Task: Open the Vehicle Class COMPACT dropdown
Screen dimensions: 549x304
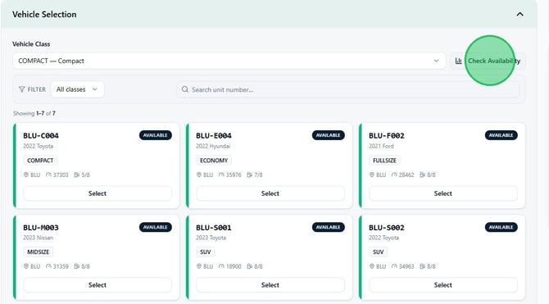Action: 229,61
